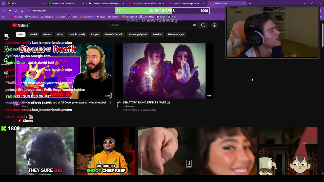
Task: Click the webcam overlay of the streamer
Action: (272, 32)
